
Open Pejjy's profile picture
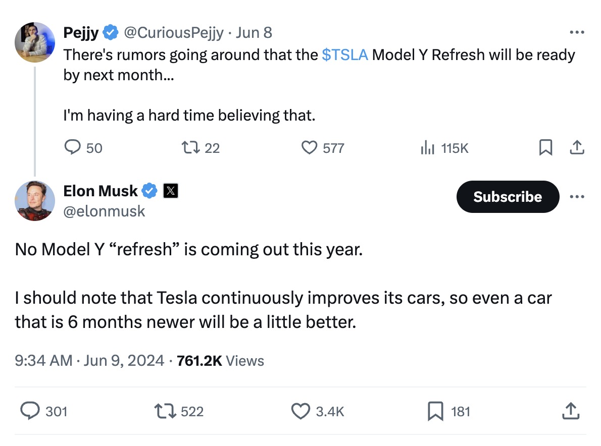coord(34,42)
